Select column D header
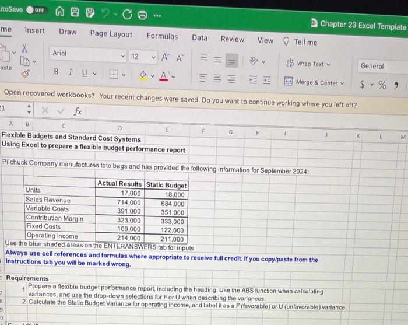Screen dimensions: 408x325 (x=120, y=128)
